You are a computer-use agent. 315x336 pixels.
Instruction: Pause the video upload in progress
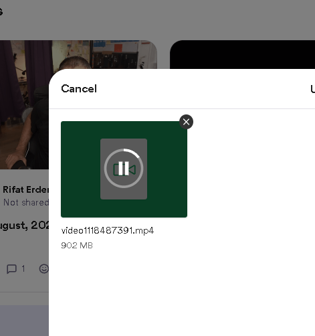[124, 169]
